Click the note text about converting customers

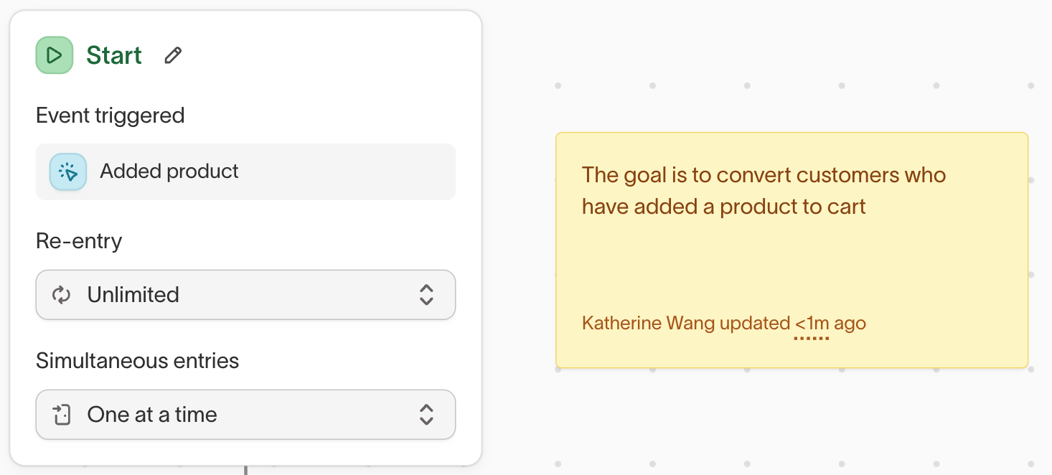pos(764,191)
